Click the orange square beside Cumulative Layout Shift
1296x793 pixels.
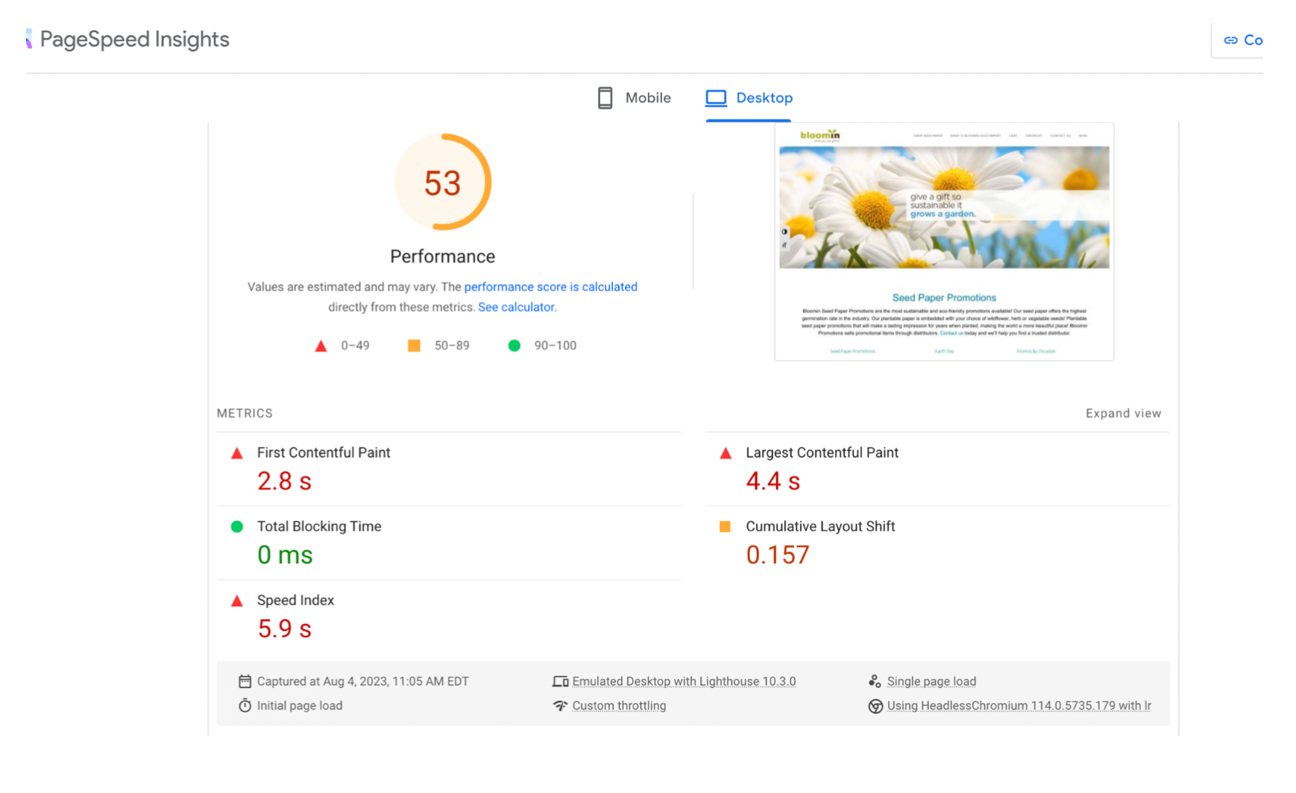tap(725, 526)
